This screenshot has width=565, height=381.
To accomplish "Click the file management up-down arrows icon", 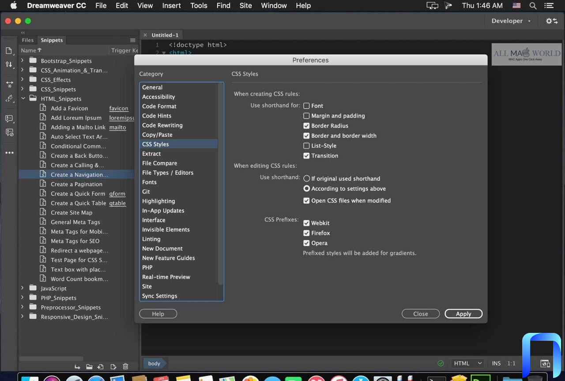I will click(9, 64).
